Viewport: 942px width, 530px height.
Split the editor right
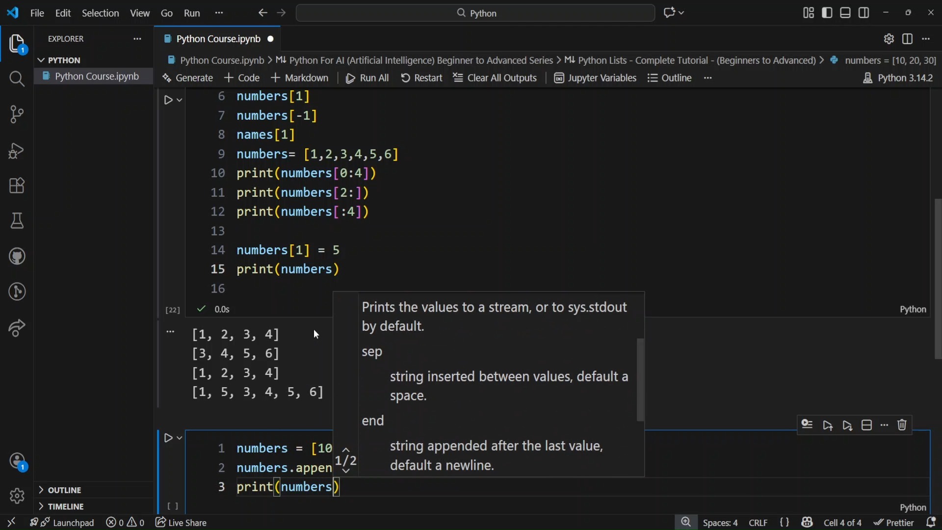tap(908, 39)
